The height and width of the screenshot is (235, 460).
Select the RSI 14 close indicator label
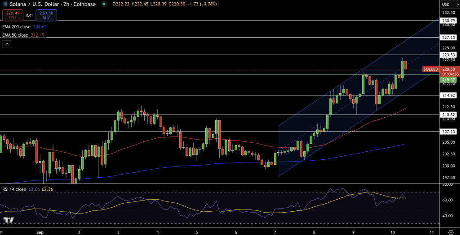point(14,189)
